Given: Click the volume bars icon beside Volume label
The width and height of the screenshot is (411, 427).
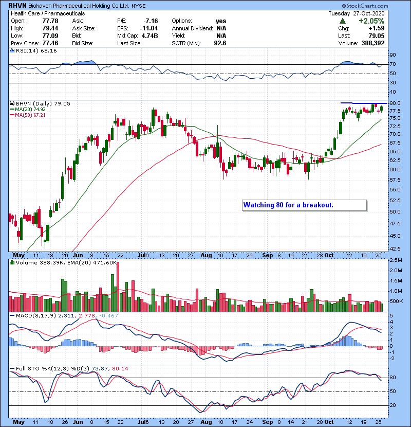Looking at the screenshot, I should click(x=12, y=262).
